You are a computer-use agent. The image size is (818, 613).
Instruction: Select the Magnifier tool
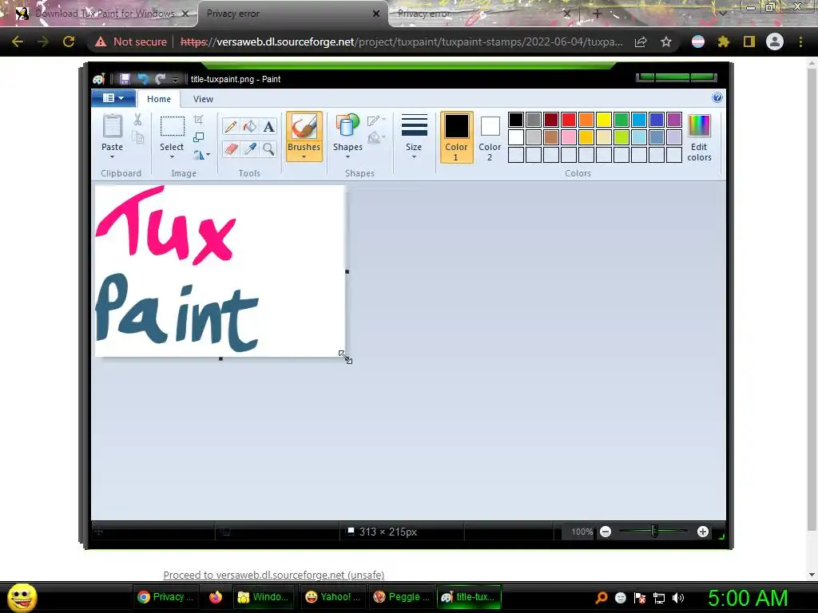point(268,149)
